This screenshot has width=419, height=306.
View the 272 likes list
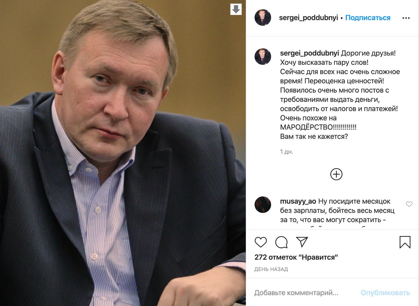click(x=296, y=257)
